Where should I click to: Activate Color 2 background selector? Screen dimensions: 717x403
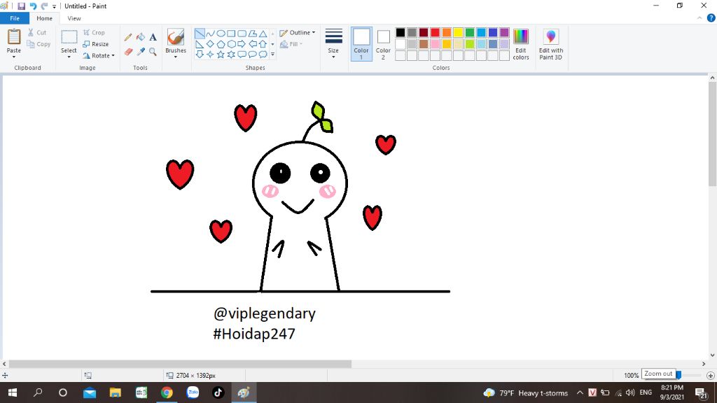click(383, 44)
